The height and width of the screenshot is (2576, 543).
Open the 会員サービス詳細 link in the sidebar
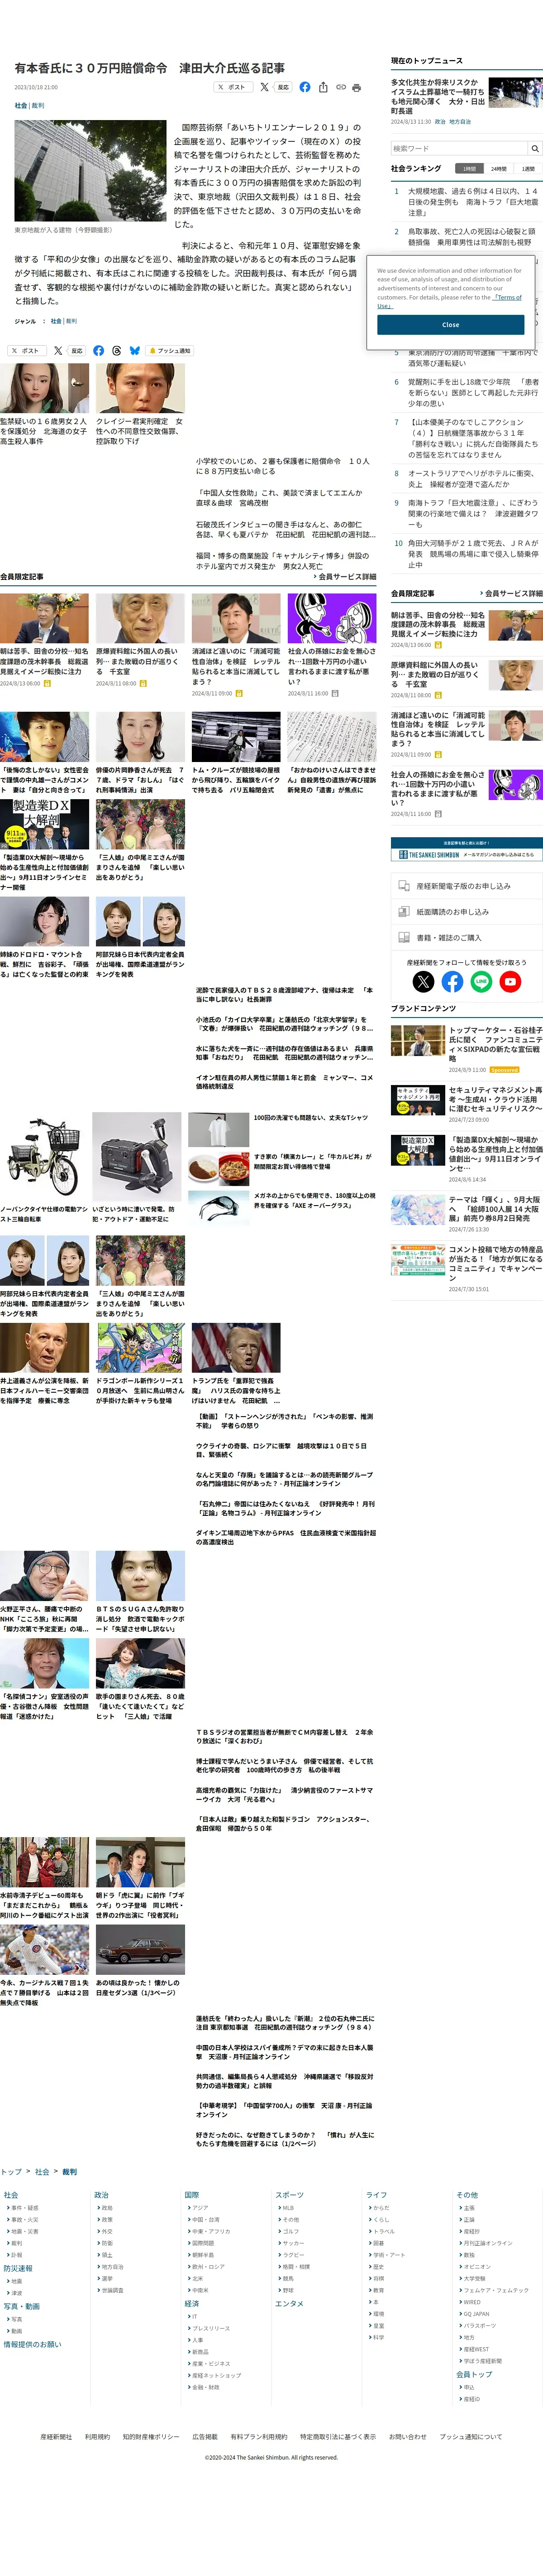click(x=512, y=593)
